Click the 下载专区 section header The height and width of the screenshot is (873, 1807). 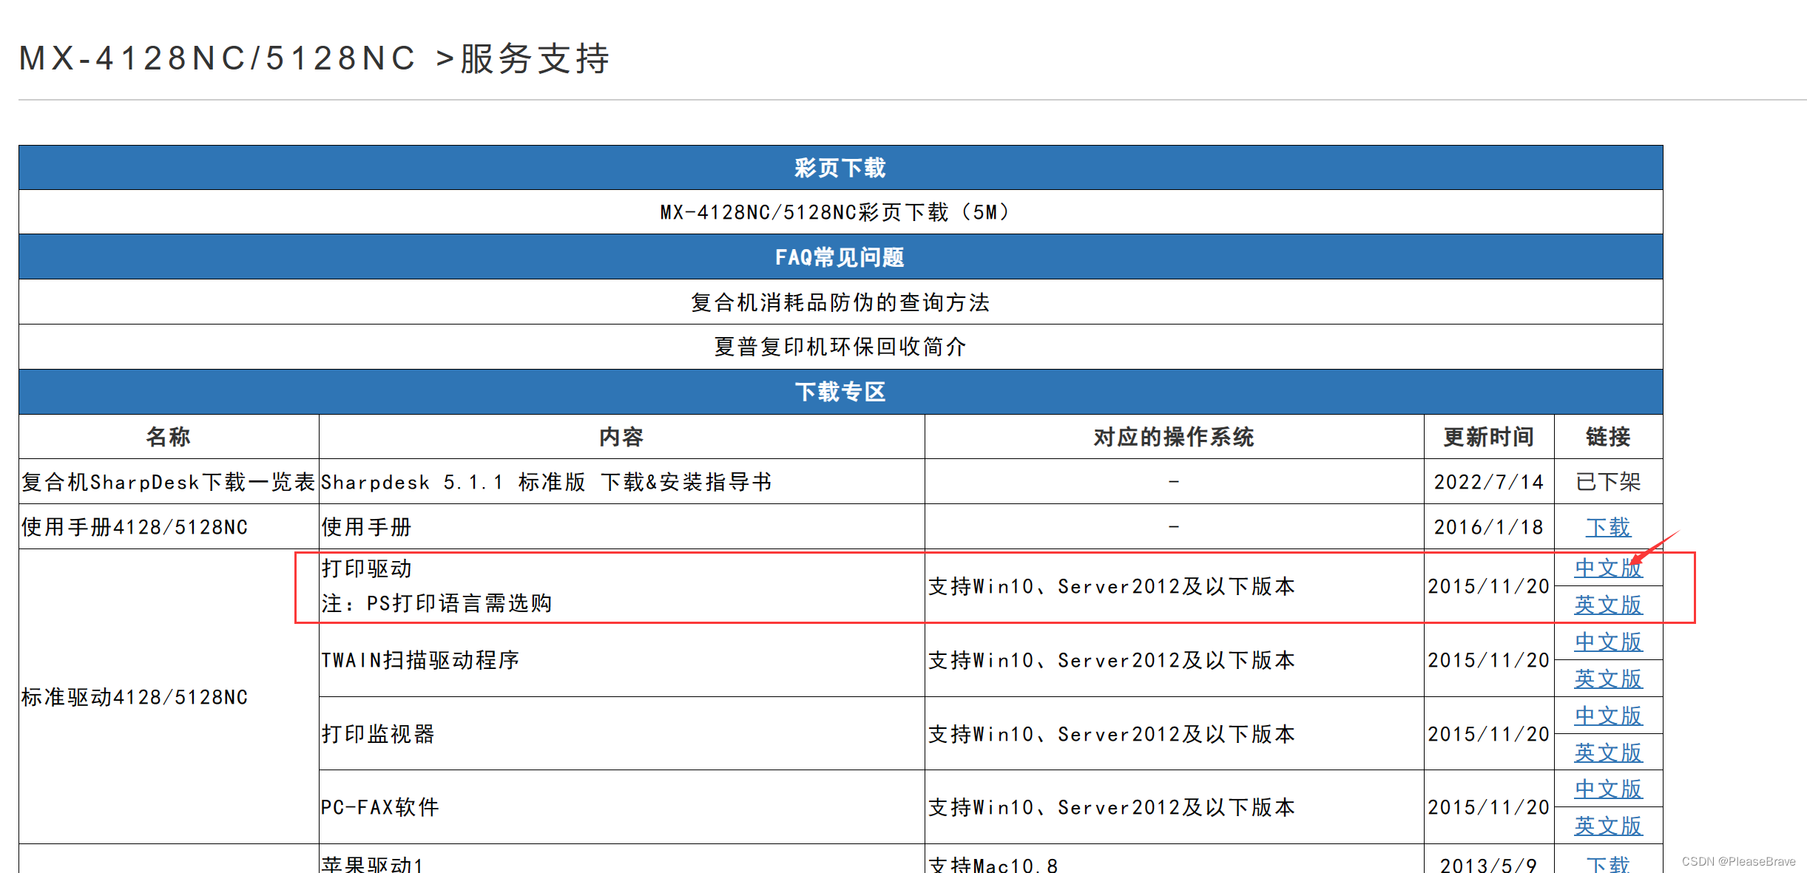(x=840, y=392)
